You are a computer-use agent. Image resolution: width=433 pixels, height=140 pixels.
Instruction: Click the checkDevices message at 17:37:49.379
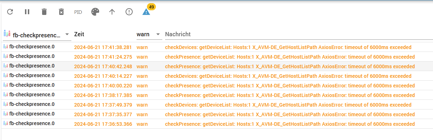tap(288, 105)
